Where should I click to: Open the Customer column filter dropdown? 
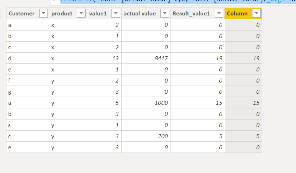click(44, 13)
